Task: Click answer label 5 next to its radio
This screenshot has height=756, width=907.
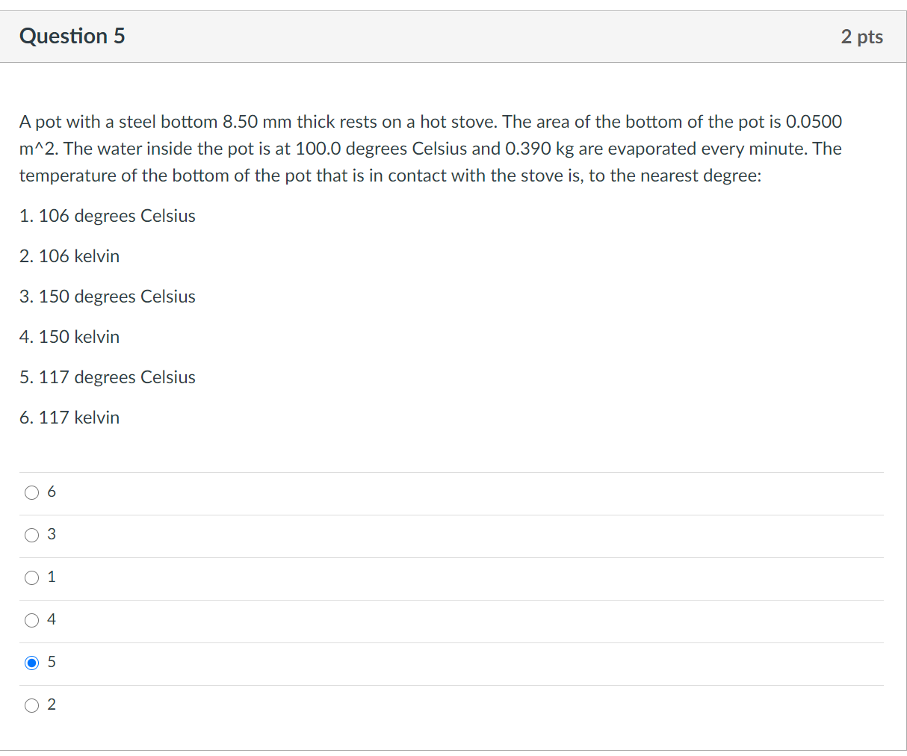Action: 51,662
